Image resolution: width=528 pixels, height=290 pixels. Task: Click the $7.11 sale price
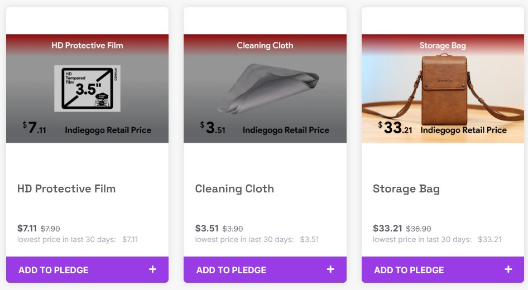point(27,228)
